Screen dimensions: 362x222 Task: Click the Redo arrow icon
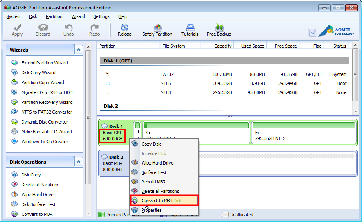[95, 27]
